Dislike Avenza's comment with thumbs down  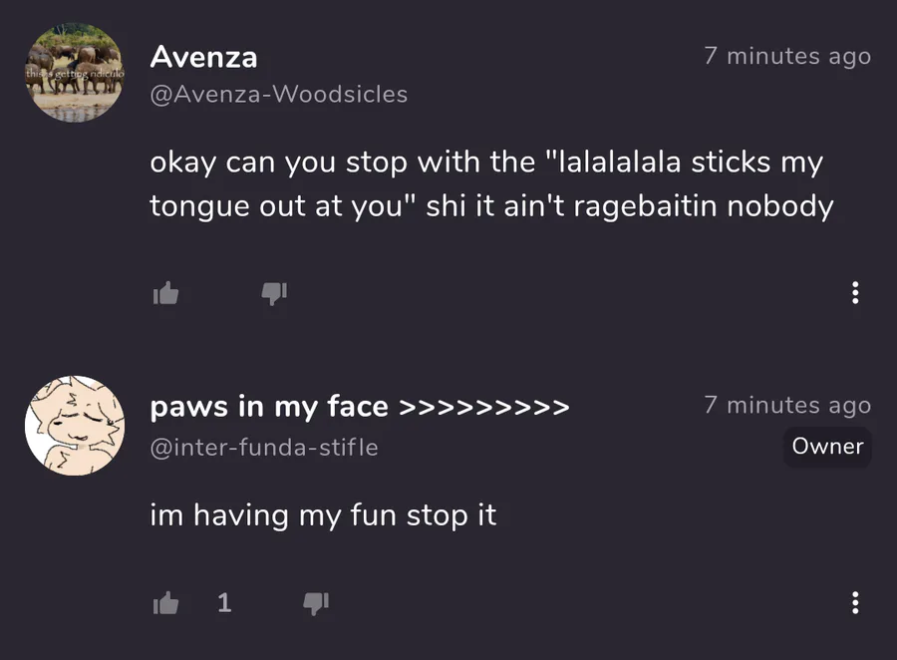tap(274, 293)
